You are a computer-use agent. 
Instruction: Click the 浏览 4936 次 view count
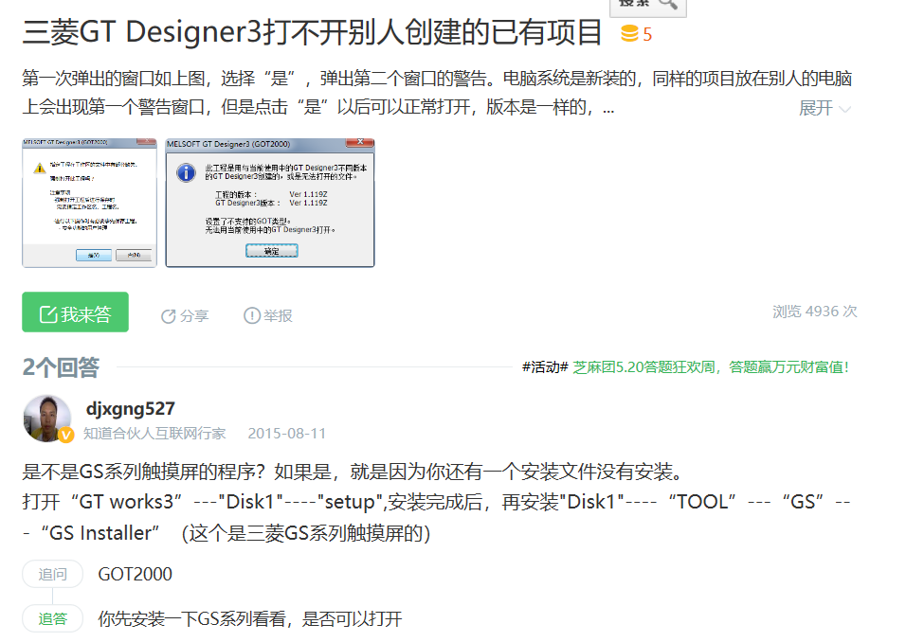click(x=814, y=311)
